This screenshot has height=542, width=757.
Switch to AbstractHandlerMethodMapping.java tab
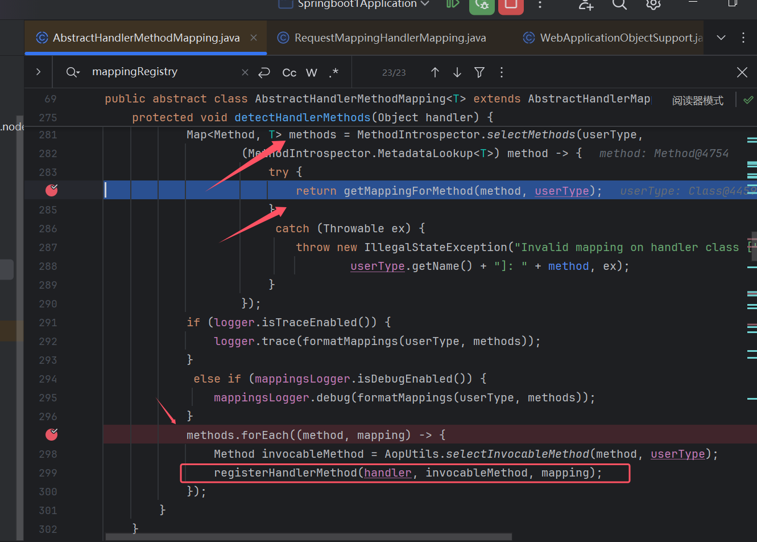coord(146,38)
